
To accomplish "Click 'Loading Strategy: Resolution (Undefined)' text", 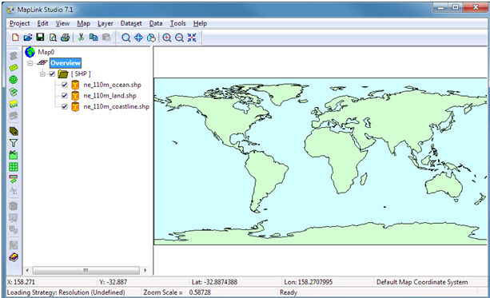I will pyautogui.click(x=66, y=292).
